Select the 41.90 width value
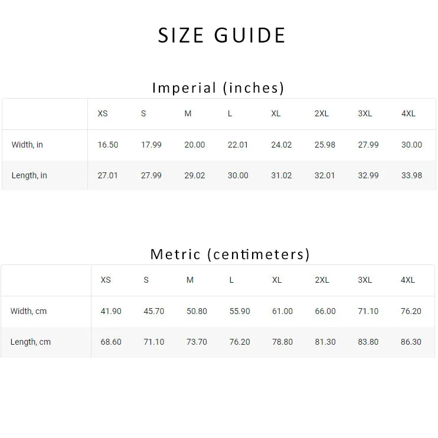Image resolution: width=438 pixels, height=438 pixels. [x=111, y=311]
